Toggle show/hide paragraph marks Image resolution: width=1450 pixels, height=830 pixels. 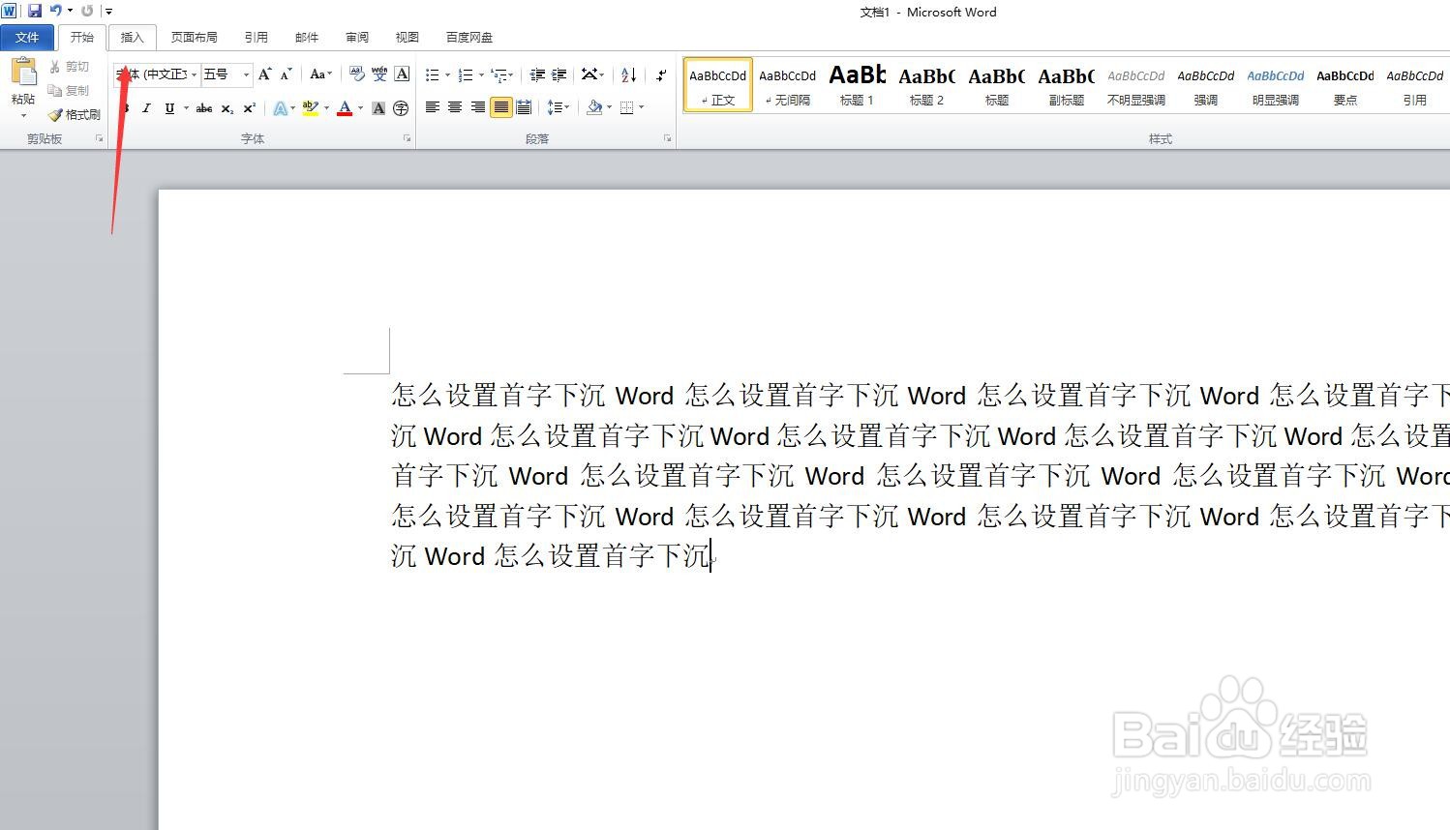(x=661, y=74)
